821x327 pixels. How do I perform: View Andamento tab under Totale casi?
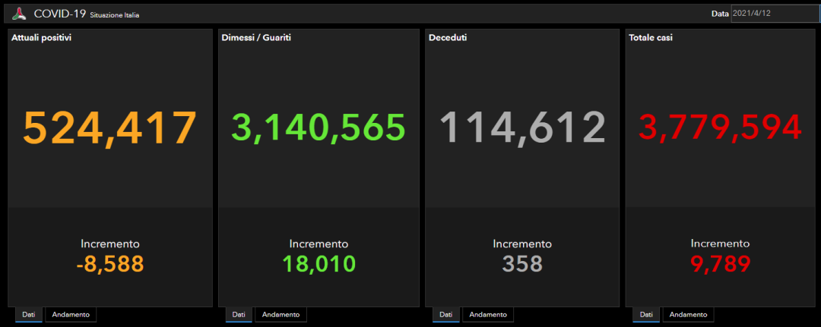pos(689,314)
